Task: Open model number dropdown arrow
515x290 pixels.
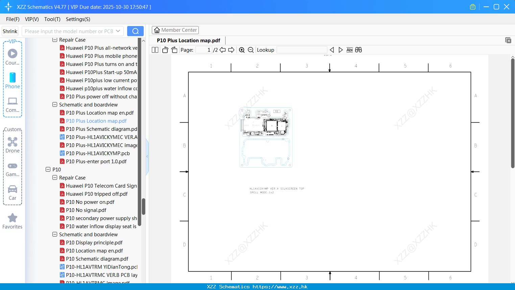Action: 118,31
